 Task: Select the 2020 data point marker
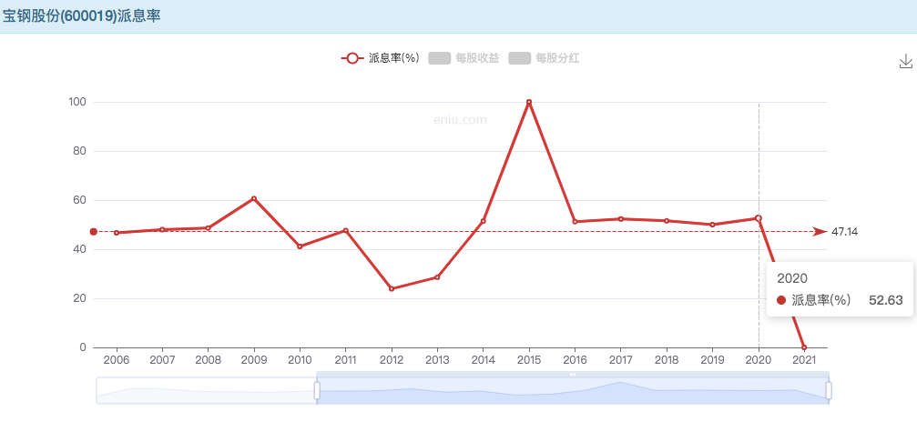[758, 218]
